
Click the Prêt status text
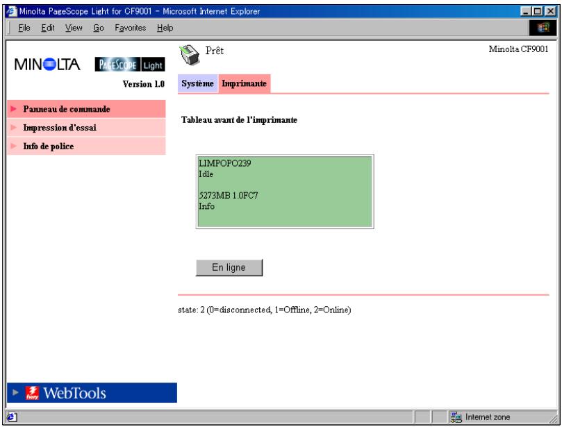(x=215, y=51)
